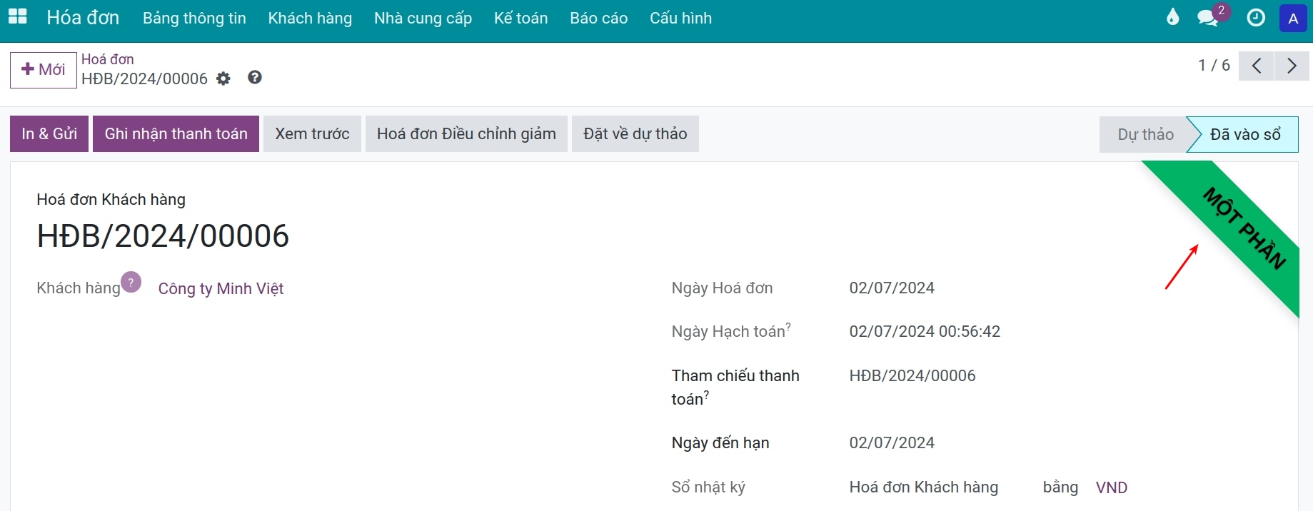
Task: Click accounting date 02/07/2024 00:56:42
Action: point(925,331)
